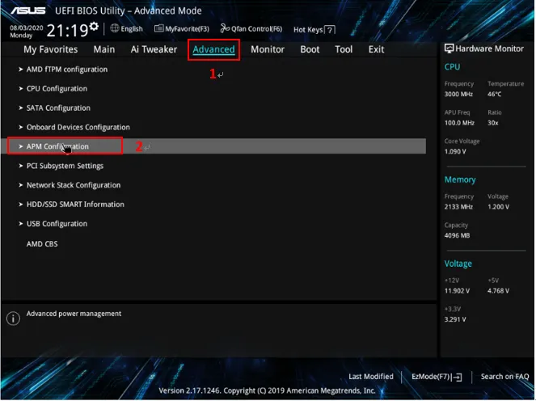Click the info circle icon
The height and width of the screenshot is (401, 536).
pyautogui.click(x=13, y=319)
